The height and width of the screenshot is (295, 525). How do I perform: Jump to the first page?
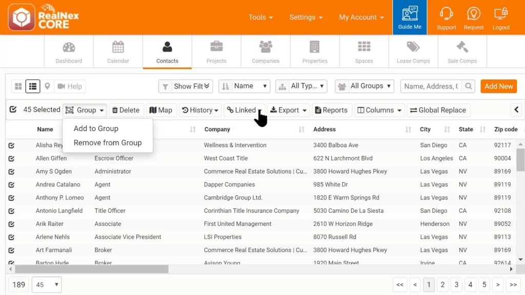pyautogui.click(x=400, y=285)
